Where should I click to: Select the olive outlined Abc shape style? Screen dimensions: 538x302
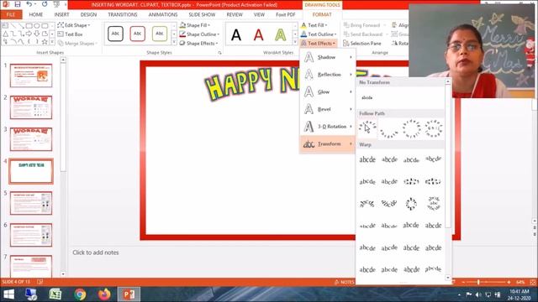(x=159, y=34)
